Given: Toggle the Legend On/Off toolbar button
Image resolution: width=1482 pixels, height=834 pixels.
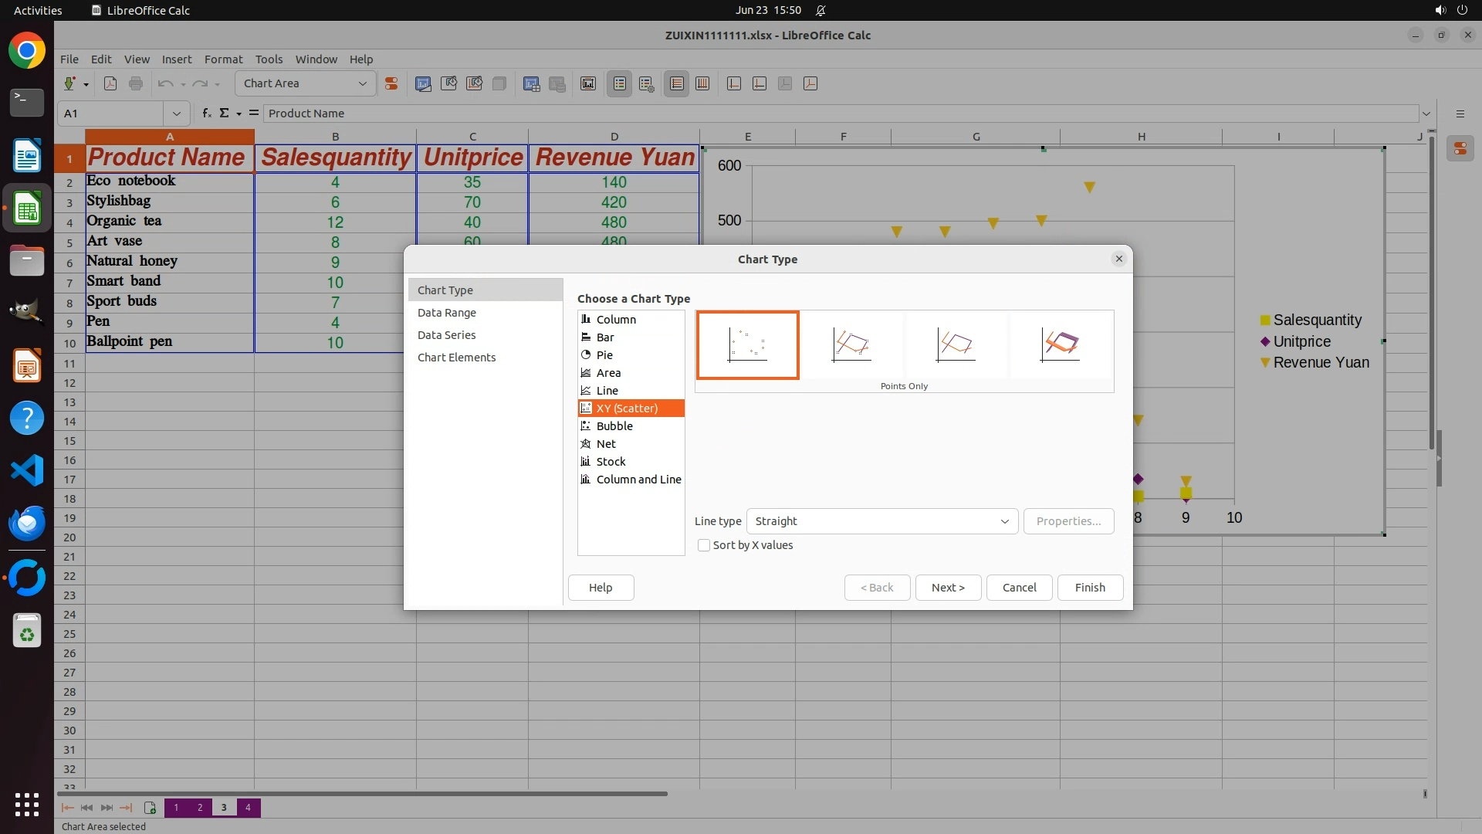Looking at the screenshot, I should [x=620, y=84].
